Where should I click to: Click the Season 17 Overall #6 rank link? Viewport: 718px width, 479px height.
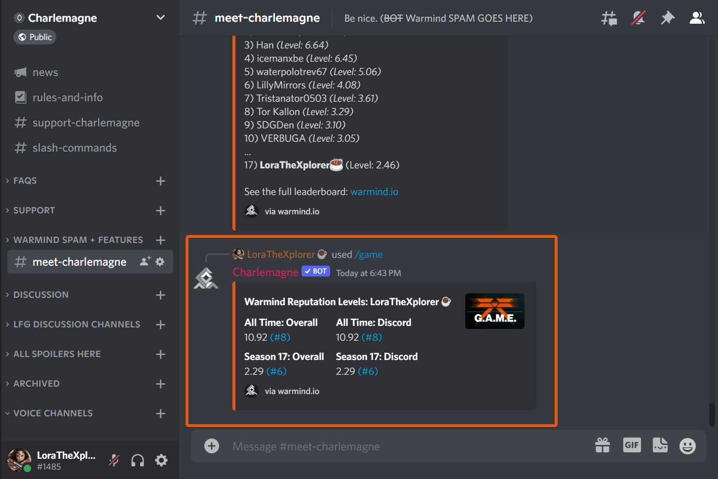(276, 372)
